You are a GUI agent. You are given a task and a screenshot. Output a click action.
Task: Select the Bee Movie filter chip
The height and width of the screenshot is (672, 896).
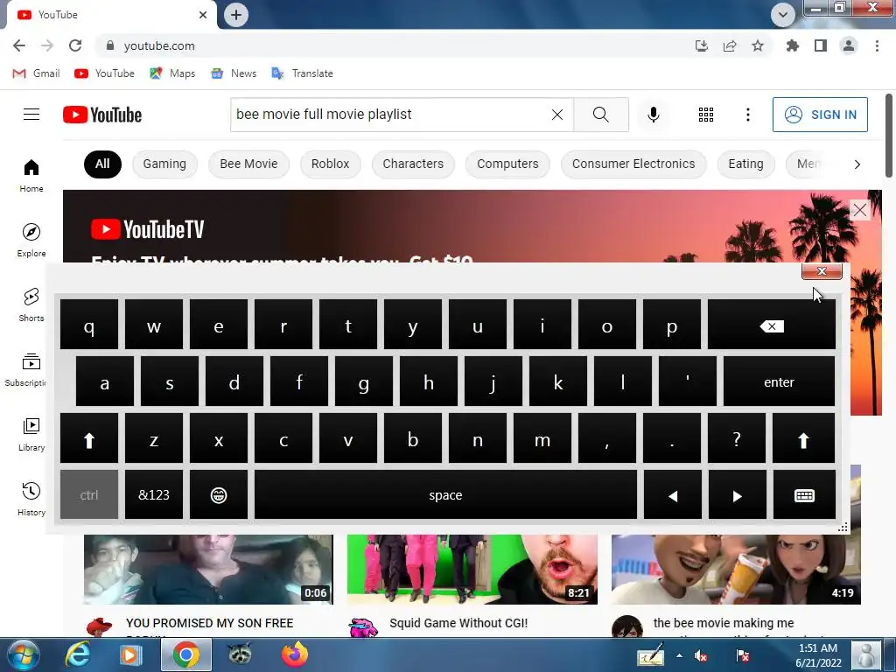coord(248,164)
